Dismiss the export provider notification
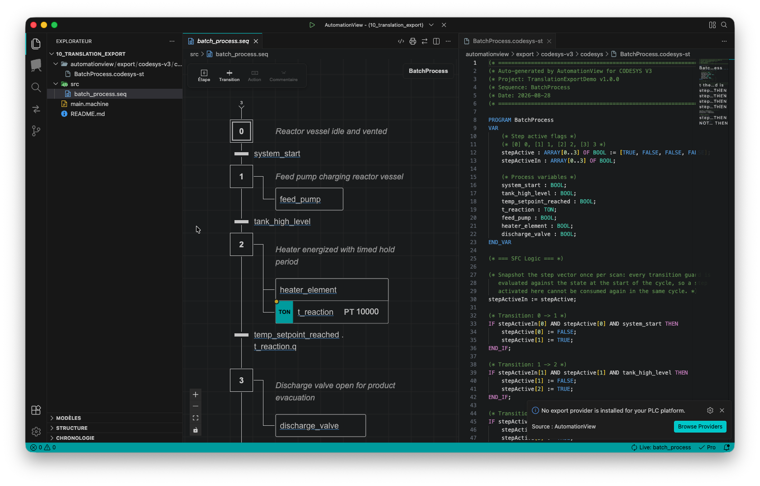Viewport: 760px width, 486px height. [722, 410]
